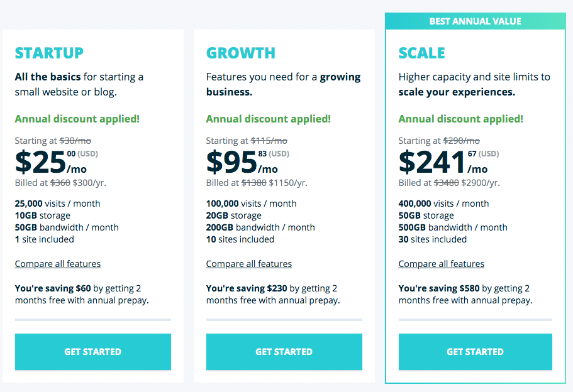
Task: Select the GROWTH plan heading
Action: click(241, 53)
